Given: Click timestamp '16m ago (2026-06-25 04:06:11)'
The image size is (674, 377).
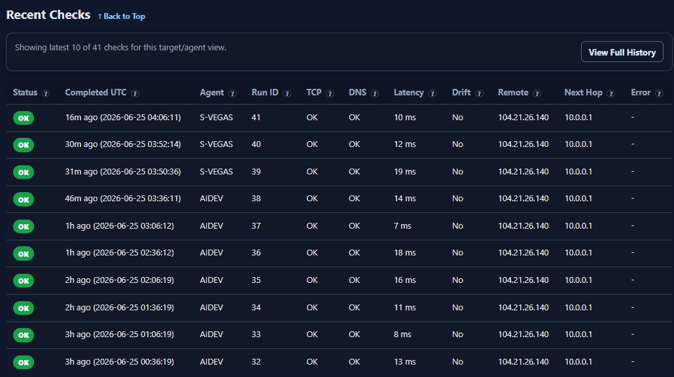Looking at the screenshot, I should tap(123, 117).
